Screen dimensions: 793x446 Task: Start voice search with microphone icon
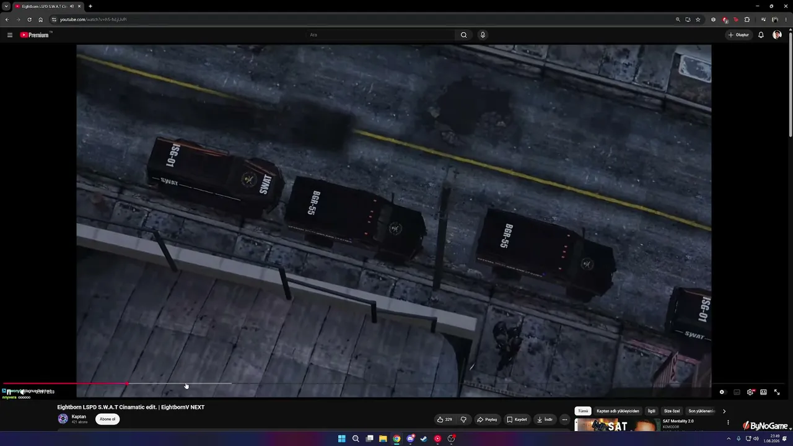pyautogui.click(x=483, y=35)
